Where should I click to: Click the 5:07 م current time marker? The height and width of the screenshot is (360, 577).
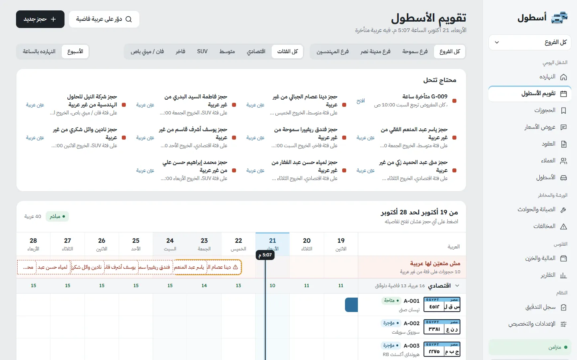pos(265,255)
